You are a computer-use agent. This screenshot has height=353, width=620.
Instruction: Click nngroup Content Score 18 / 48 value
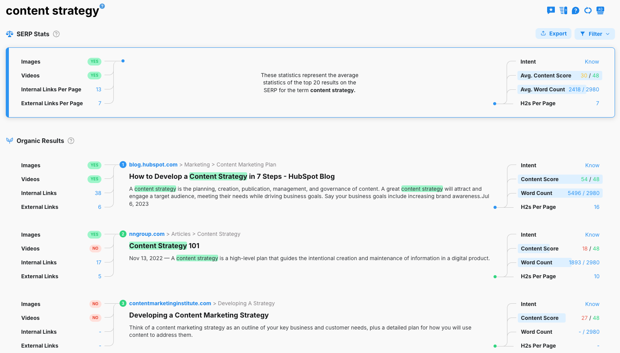(591, 249)
